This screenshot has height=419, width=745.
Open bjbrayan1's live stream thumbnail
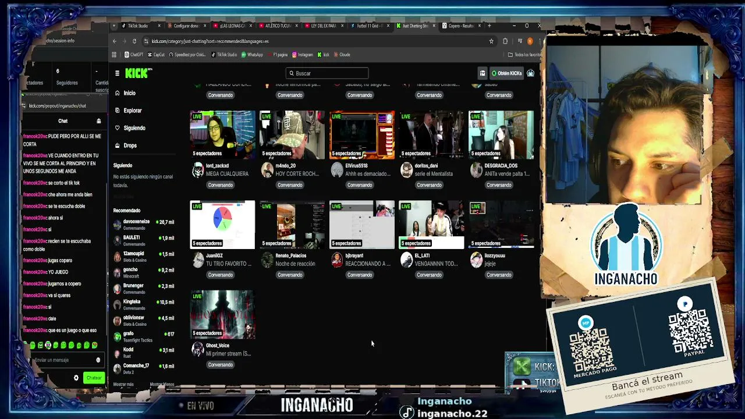click(362, 225)
